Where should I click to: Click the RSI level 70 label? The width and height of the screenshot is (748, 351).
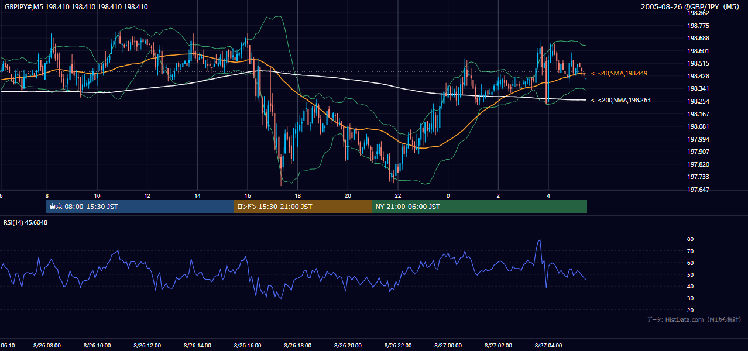pos(691,251)
